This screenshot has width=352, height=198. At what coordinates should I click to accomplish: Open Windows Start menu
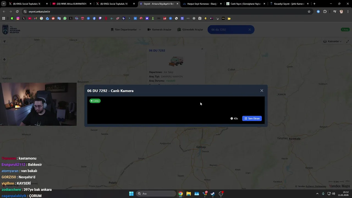(131, 194)
